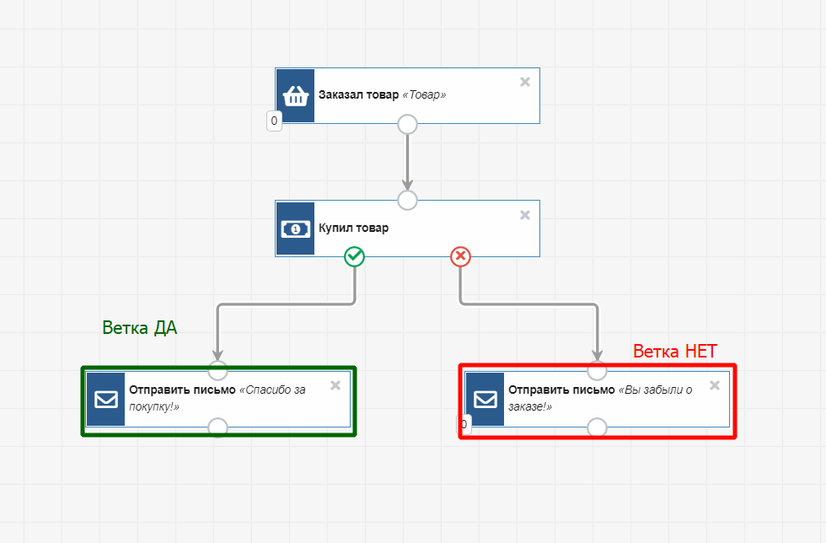Screen dimensions: 826x543
Task: Delete the Купил товар block using its X
Action: 525,215
